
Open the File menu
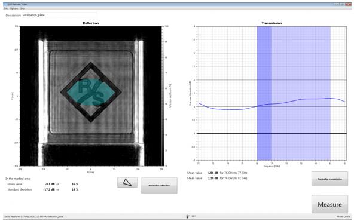(6, 8)
